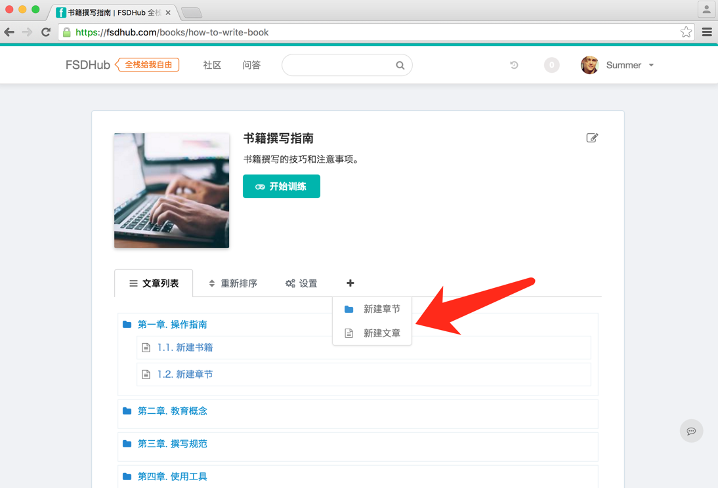718x488 pixels.
Task: Open the article 1.1. 新建书籍
Action: pyautogui.click(x=184, y=348)
